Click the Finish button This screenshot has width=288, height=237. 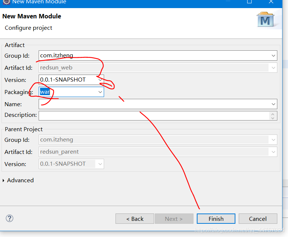click(216, 219)
